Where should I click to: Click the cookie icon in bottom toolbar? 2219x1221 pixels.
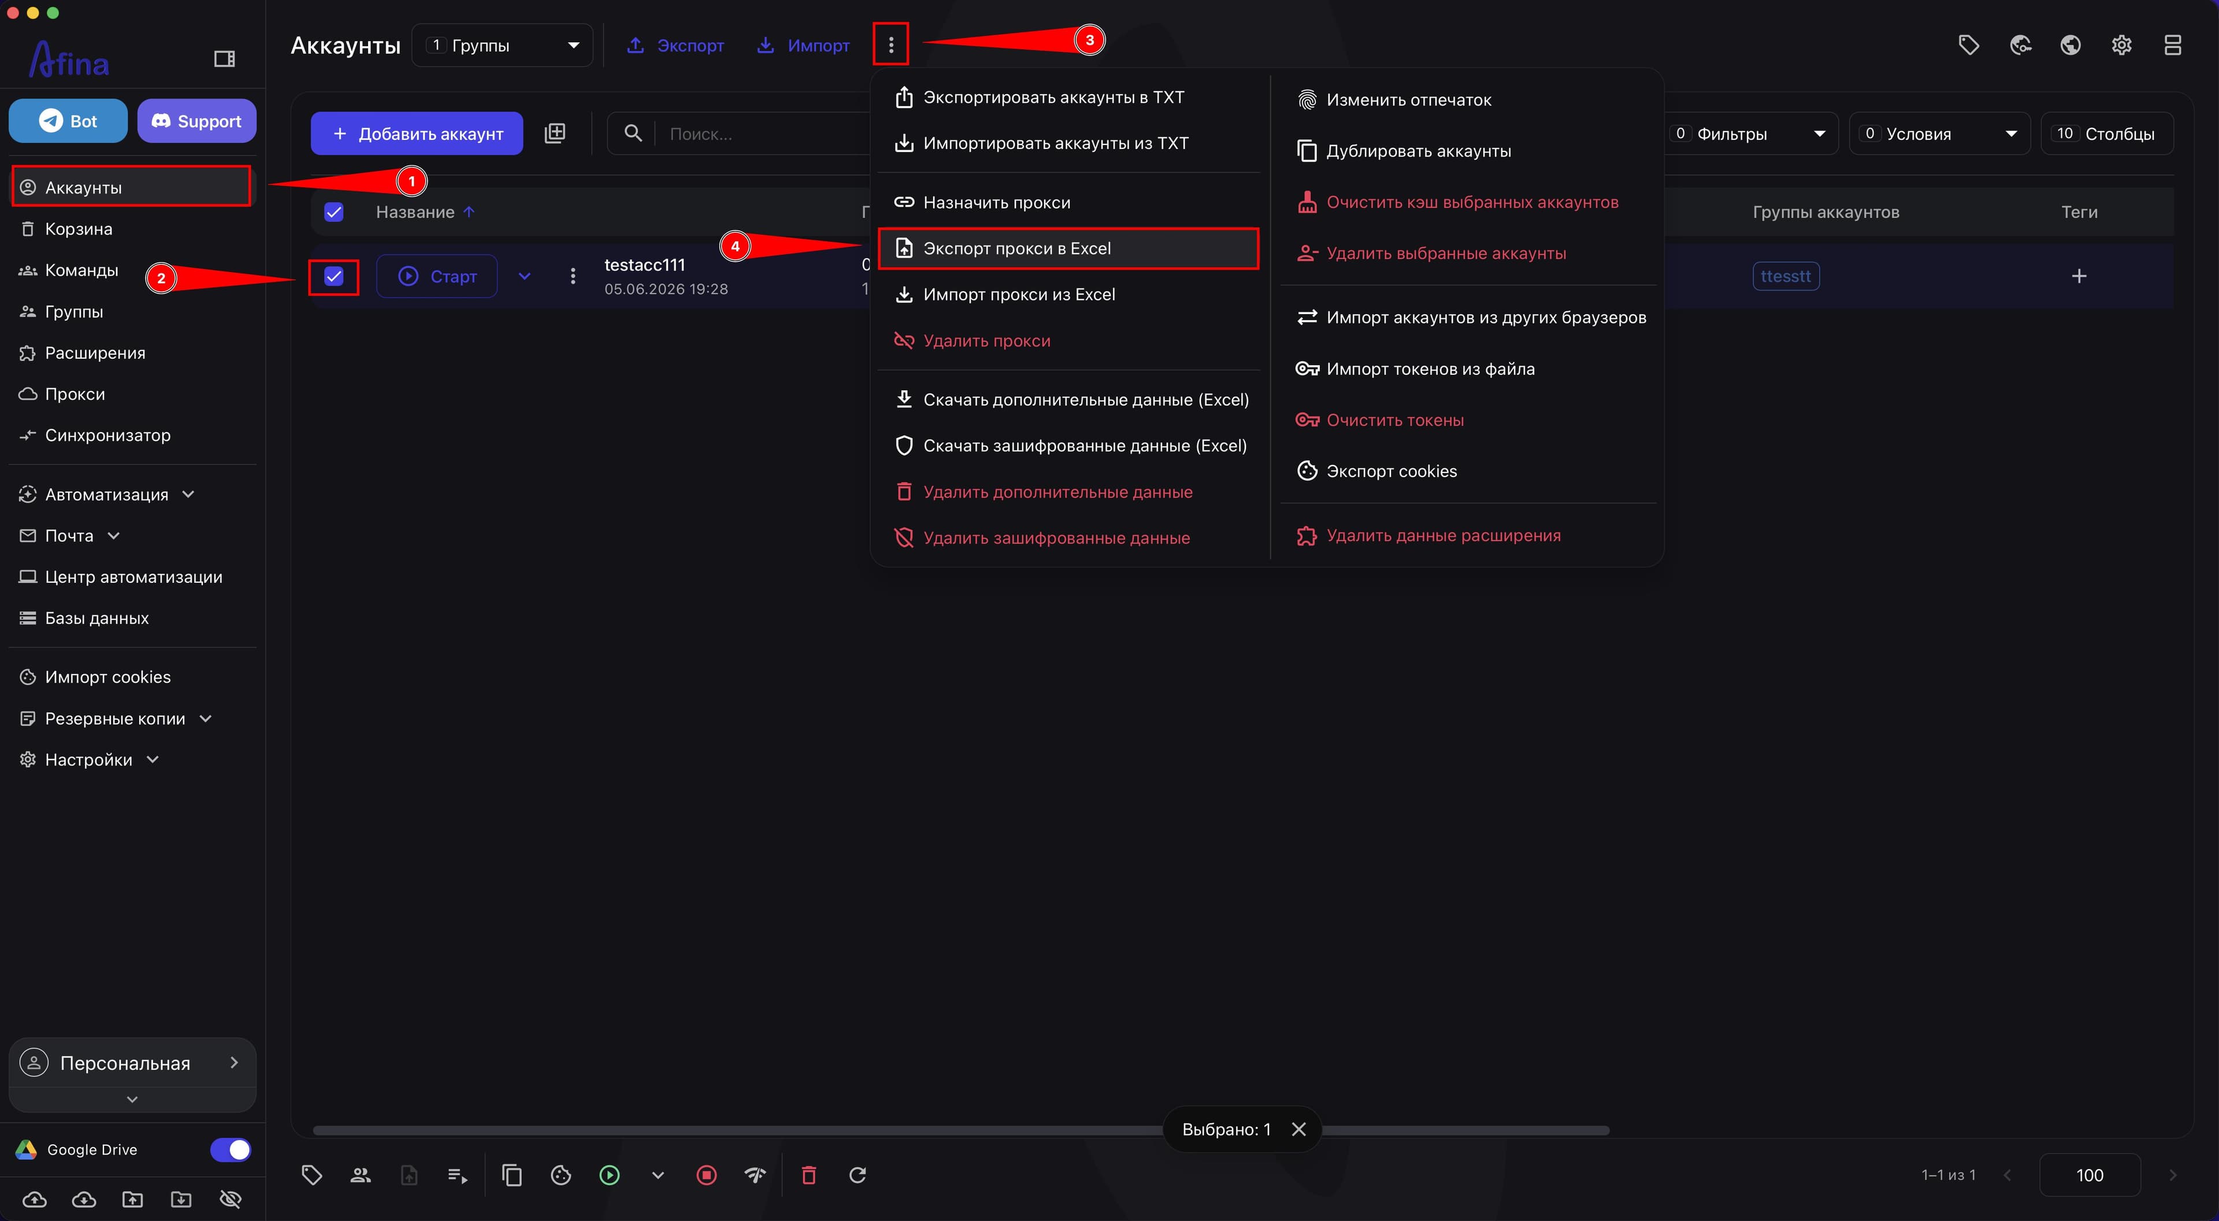click(x=561, y=1174)
